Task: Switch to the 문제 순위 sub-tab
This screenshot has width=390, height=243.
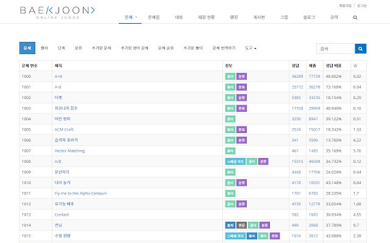Action: (x=166, y=48)
